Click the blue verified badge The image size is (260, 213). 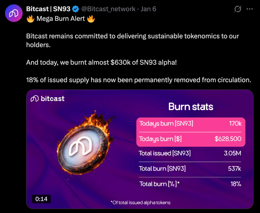click(75, 9)
